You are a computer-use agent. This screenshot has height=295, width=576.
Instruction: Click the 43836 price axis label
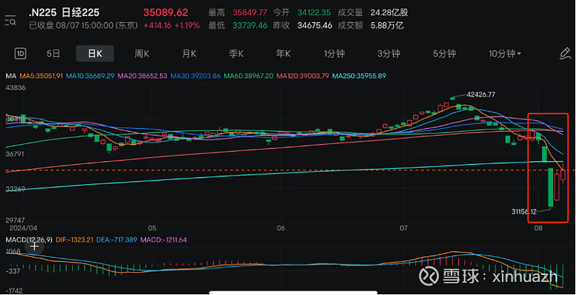(x=16, y=87)
